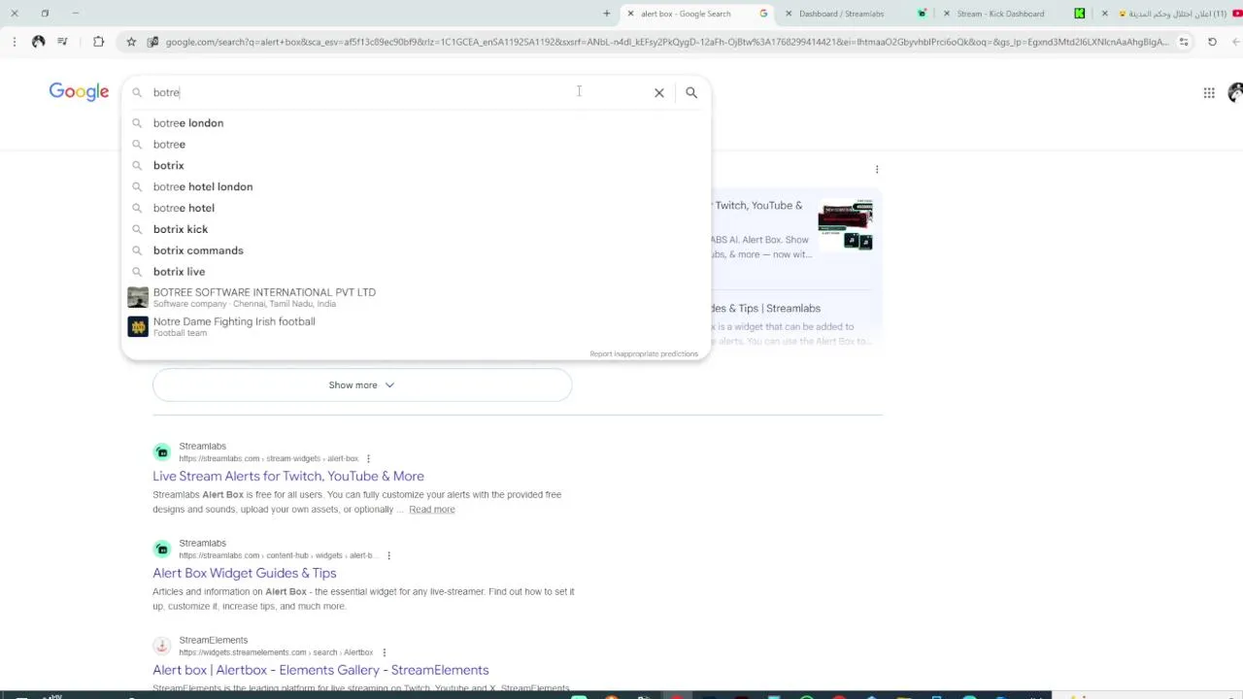This screenshot has height=699, width=1243.
Task: Open Live Stream Alerts for Twitch, YouTube & More
Action: click(x=288, y=476)
